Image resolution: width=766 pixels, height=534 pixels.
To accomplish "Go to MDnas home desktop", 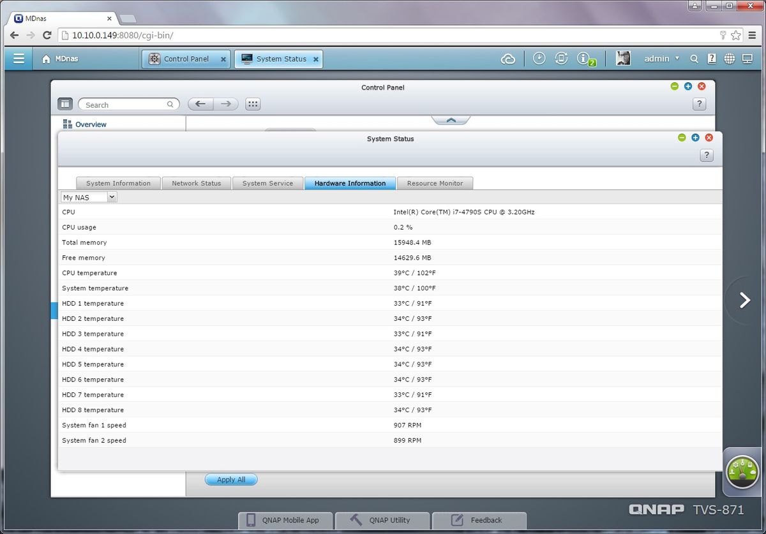I will [x=60, y=59].
